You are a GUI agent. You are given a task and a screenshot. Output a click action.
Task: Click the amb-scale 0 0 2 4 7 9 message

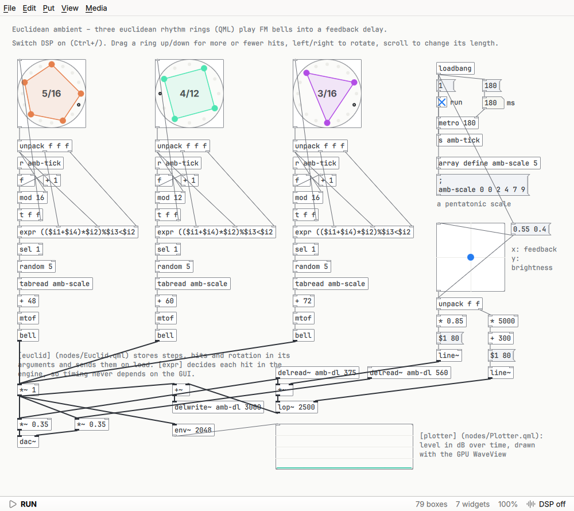pos(483,185)
